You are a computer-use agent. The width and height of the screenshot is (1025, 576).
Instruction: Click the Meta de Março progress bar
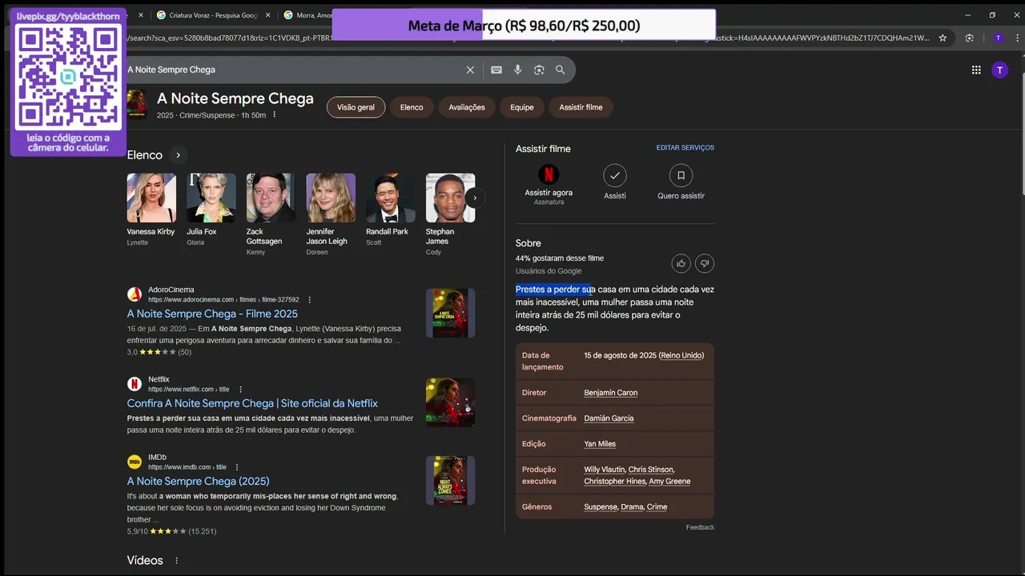tap(524, 25)
